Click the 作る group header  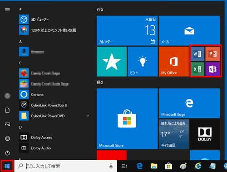click(x=100, y=10)
